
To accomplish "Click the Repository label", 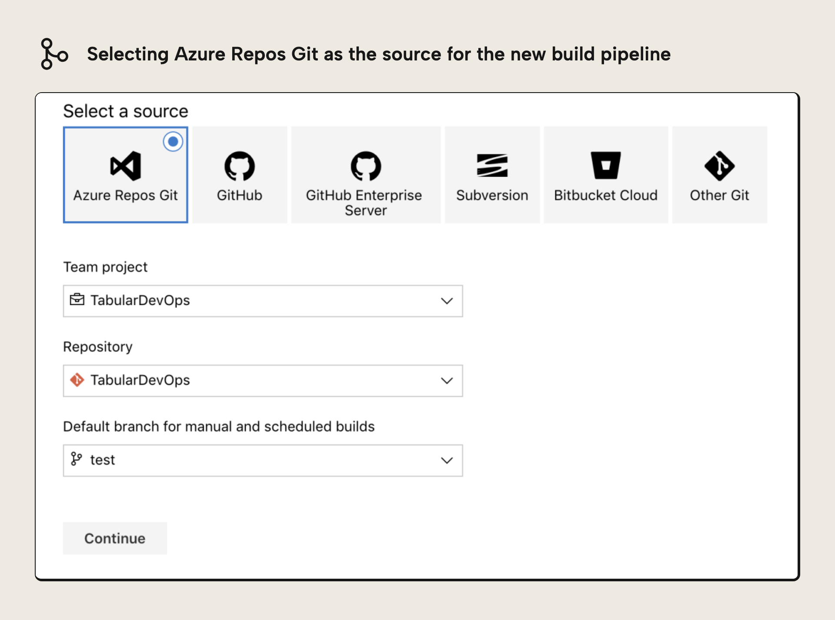I will (98, 347).
